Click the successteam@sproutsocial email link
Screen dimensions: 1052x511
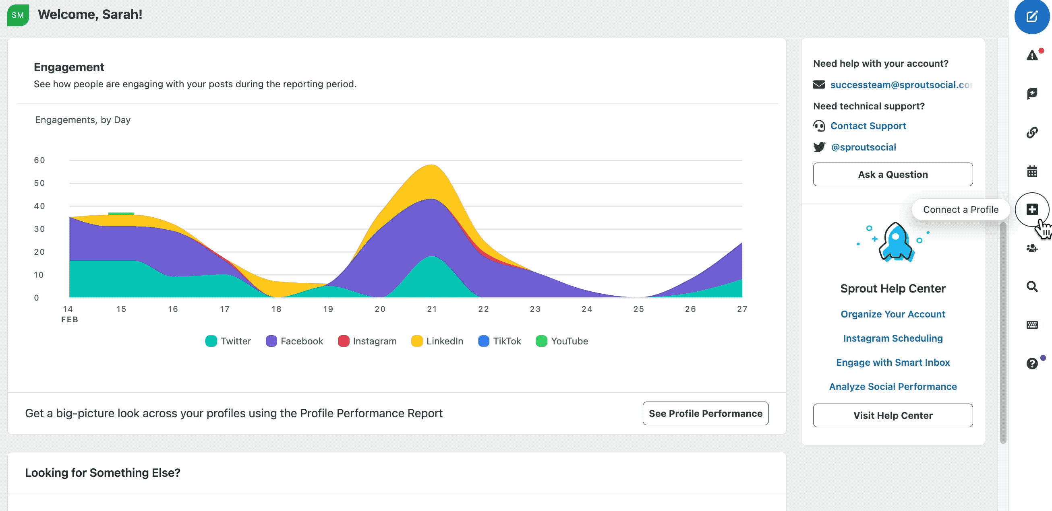901,84
